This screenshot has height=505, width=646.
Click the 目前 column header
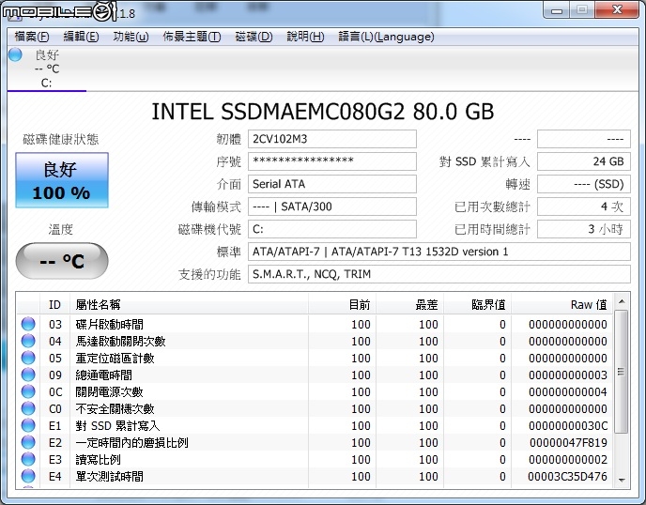tap(342, 305)
